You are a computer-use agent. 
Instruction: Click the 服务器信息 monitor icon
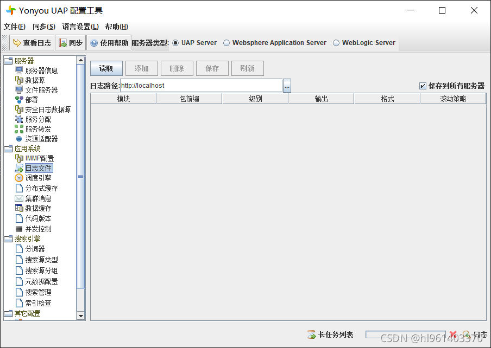(19, 70)
